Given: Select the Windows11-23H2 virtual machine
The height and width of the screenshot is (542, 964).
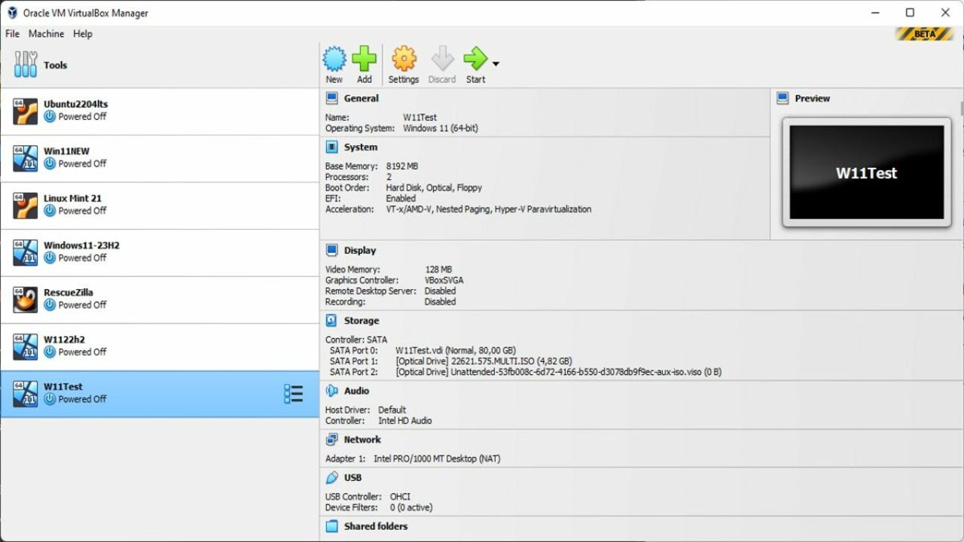Looking at the screenshot, I should (160, 253).
